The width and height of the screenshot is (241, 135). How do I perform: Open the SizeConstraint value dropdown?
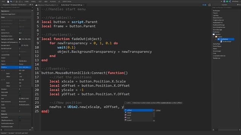(25, 102)
